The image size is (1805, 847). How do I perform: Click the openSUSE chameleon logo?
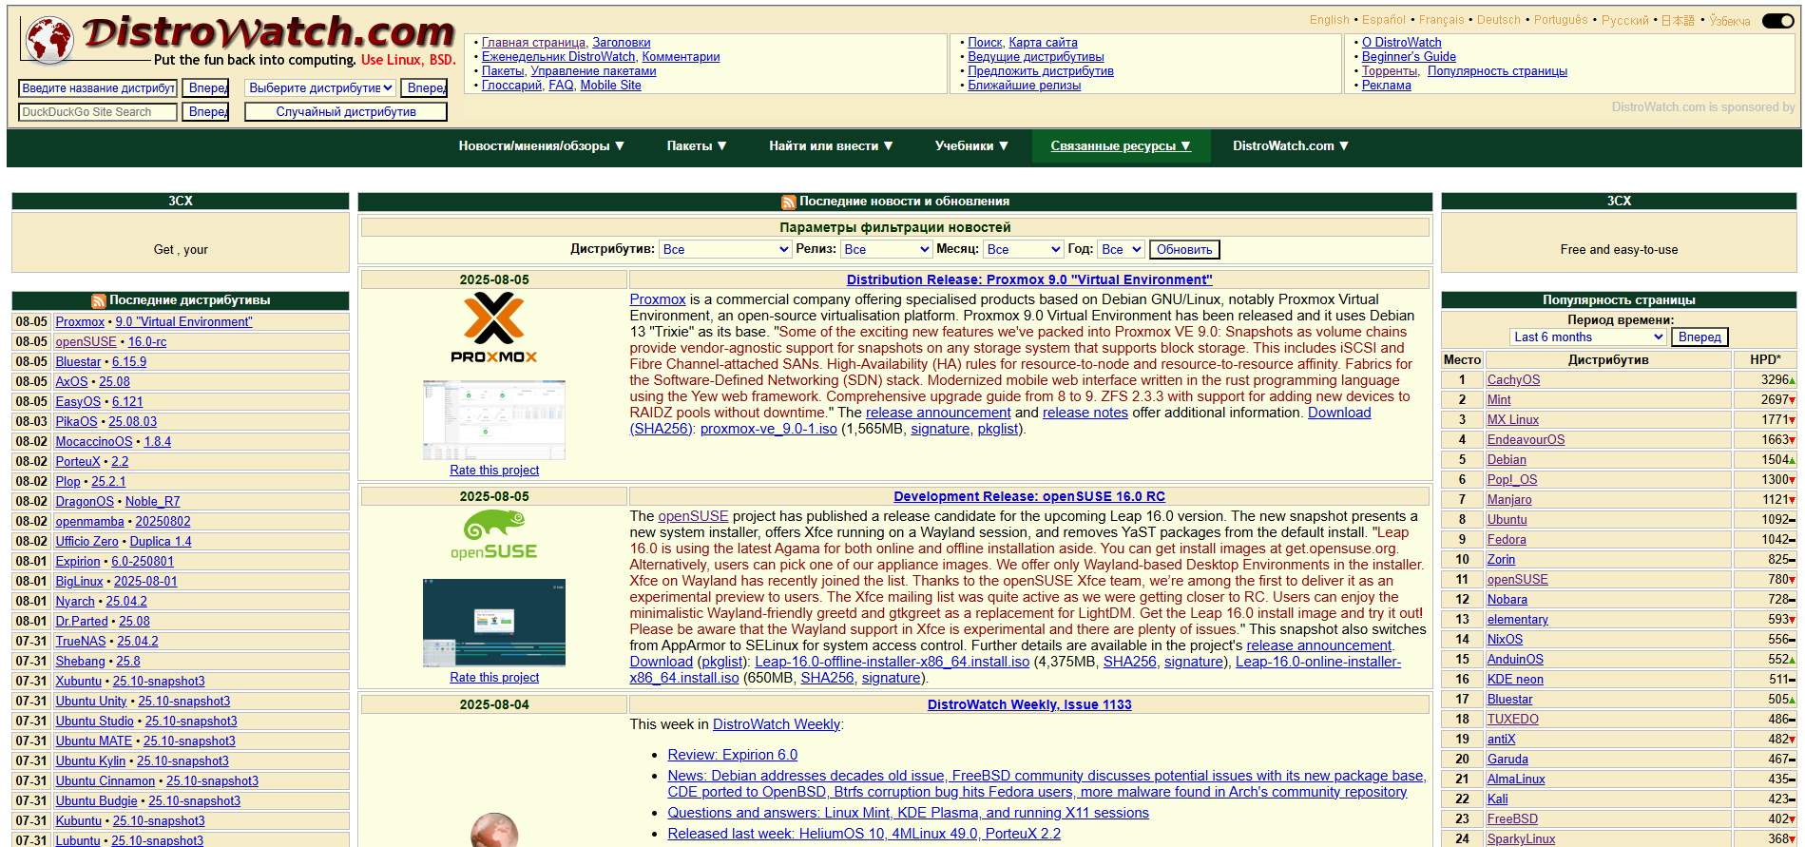tap(494, 535)
